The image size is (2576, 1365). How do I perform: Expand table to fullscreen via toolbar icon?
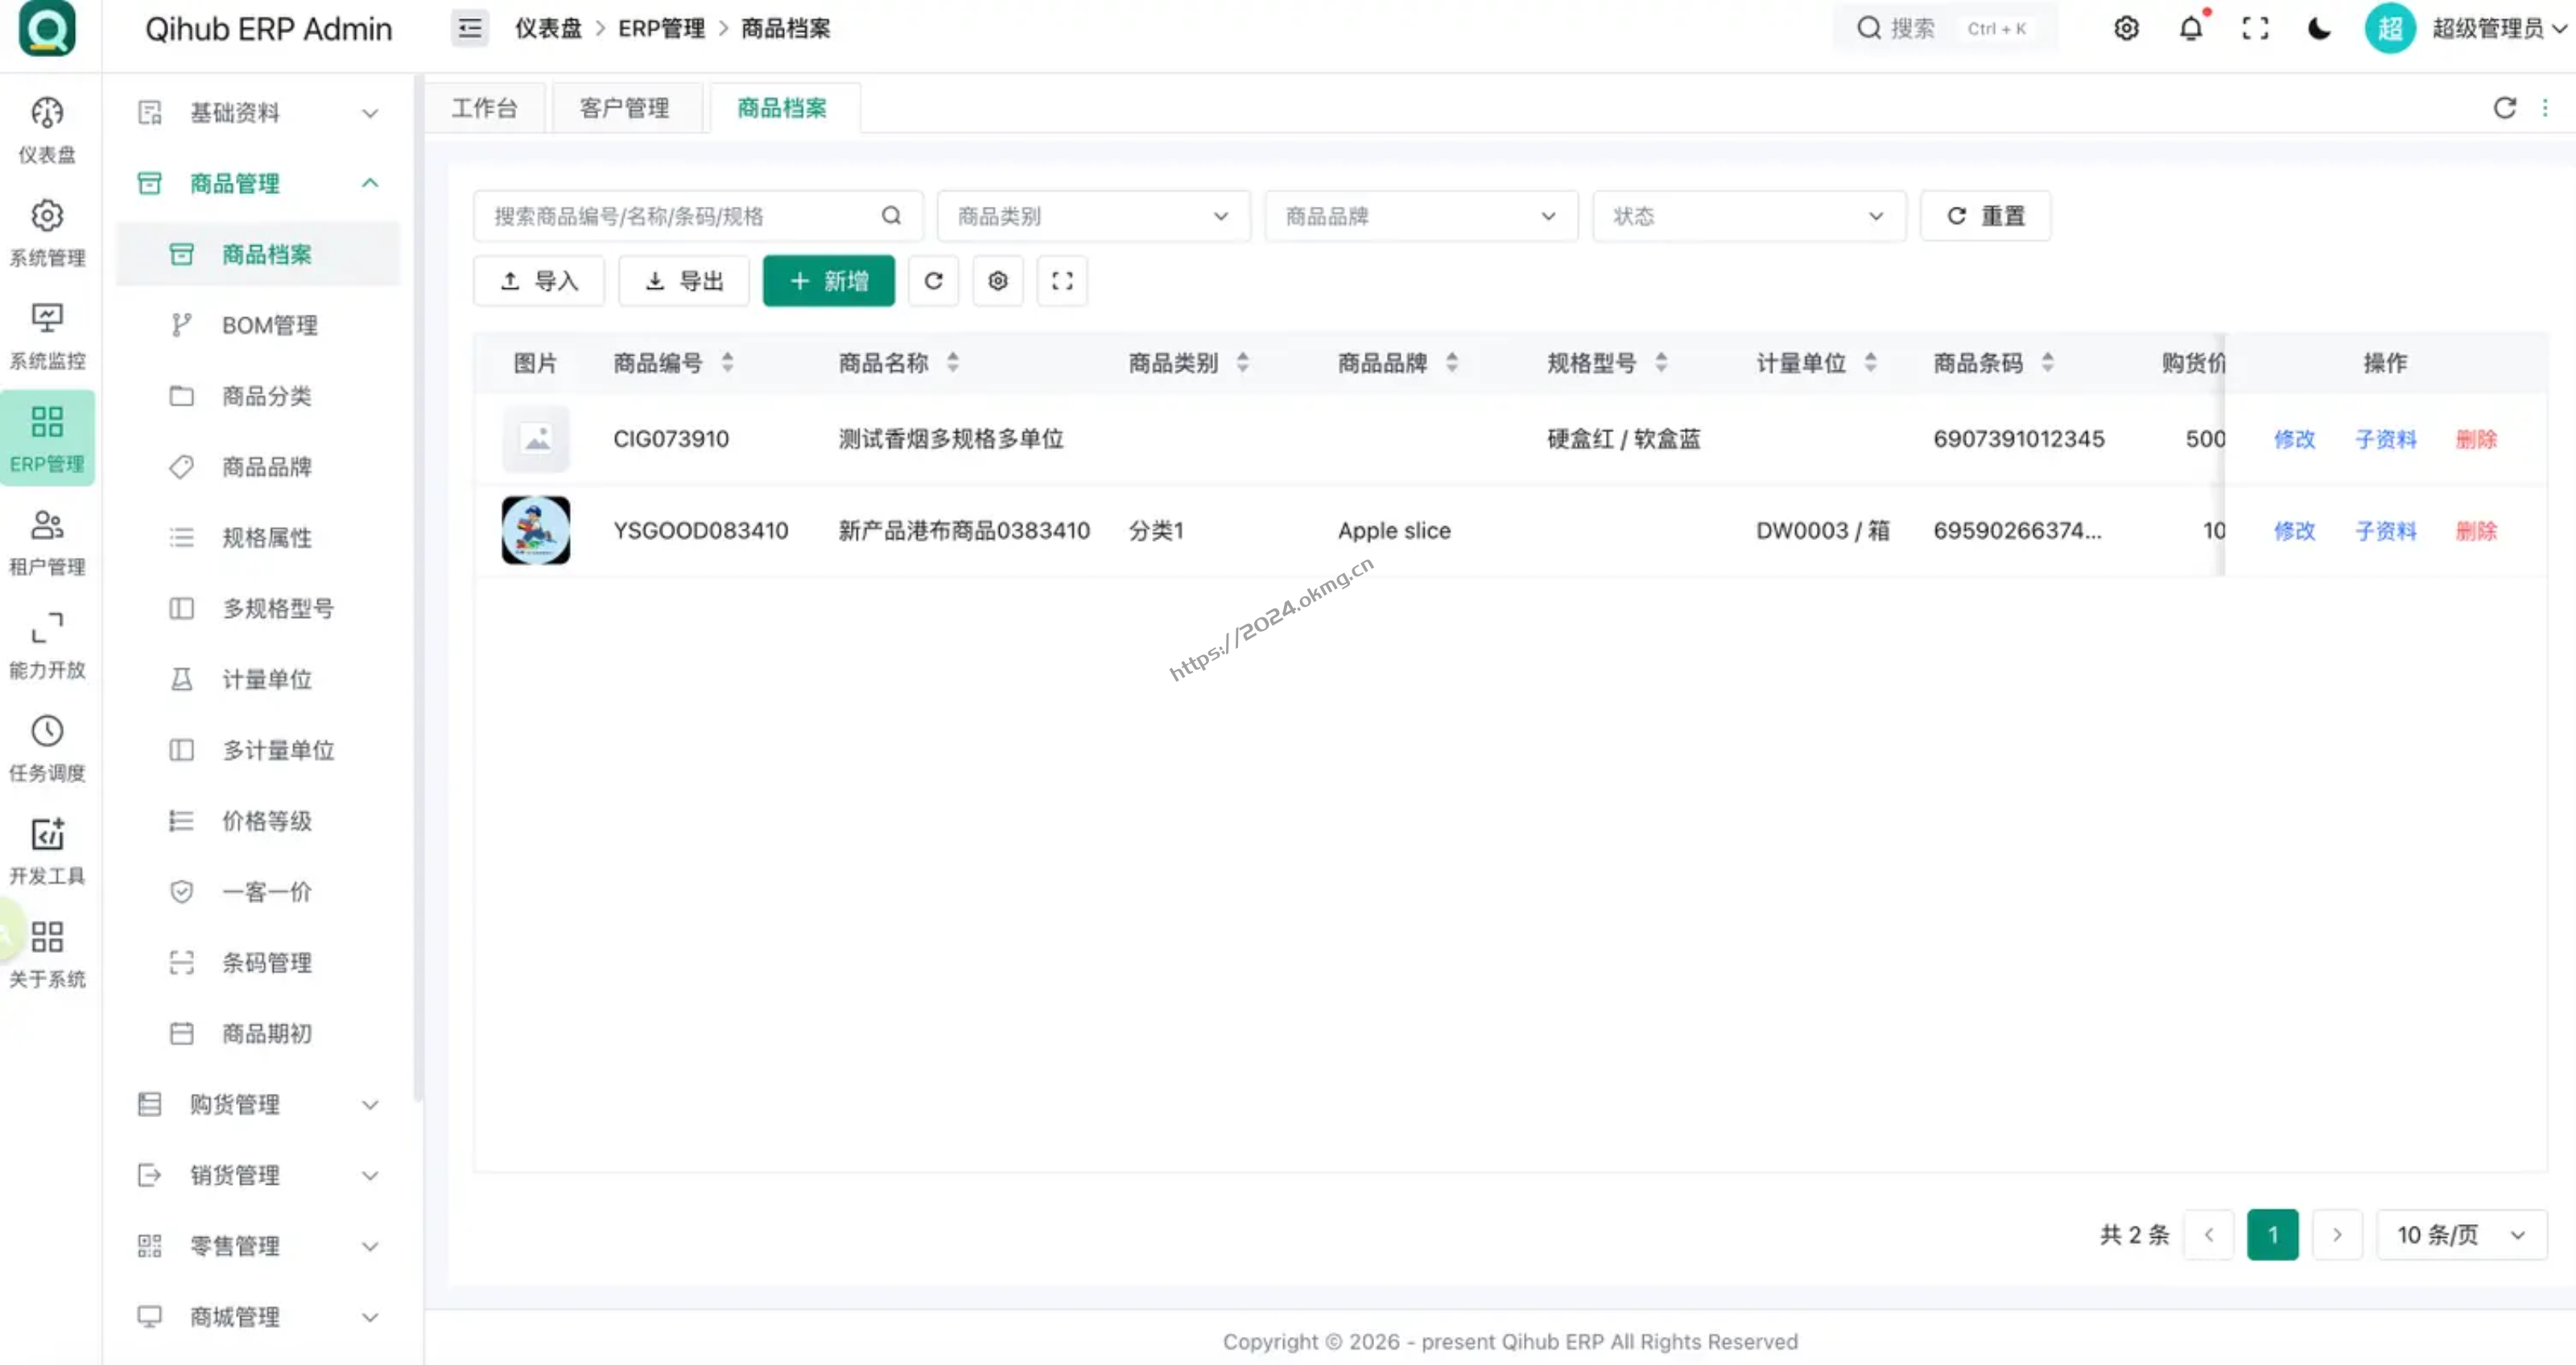[x=1062, y=281]
